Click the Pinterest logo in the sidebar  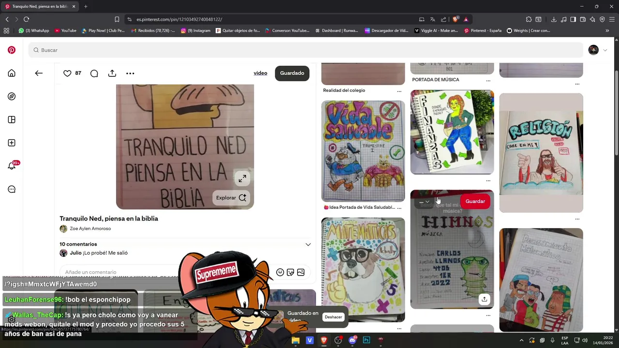[12, 50]
